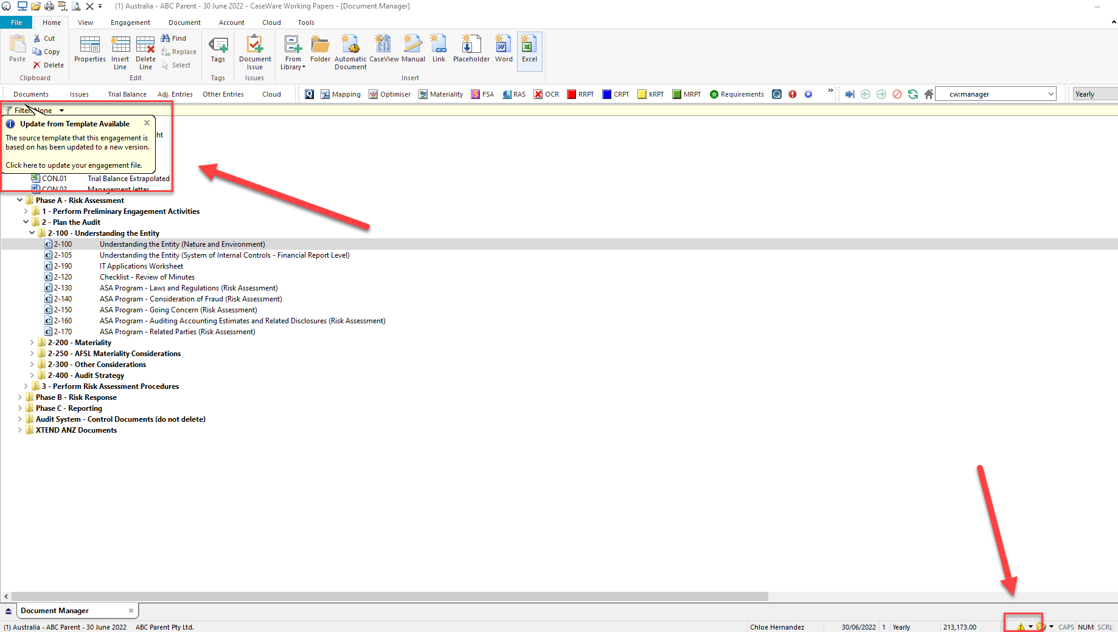Expand the XTEND ANZ Documents folder
This screenshot has width=1118, height=632.
point(19,430)
